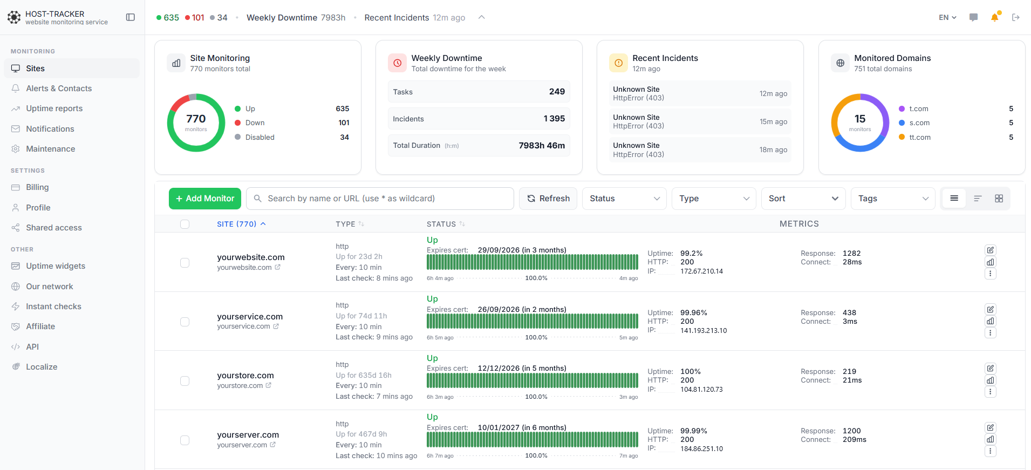The image size is (1031, 470).
Task: Edit the yourstore.com monitor
Action: point(991,369)
